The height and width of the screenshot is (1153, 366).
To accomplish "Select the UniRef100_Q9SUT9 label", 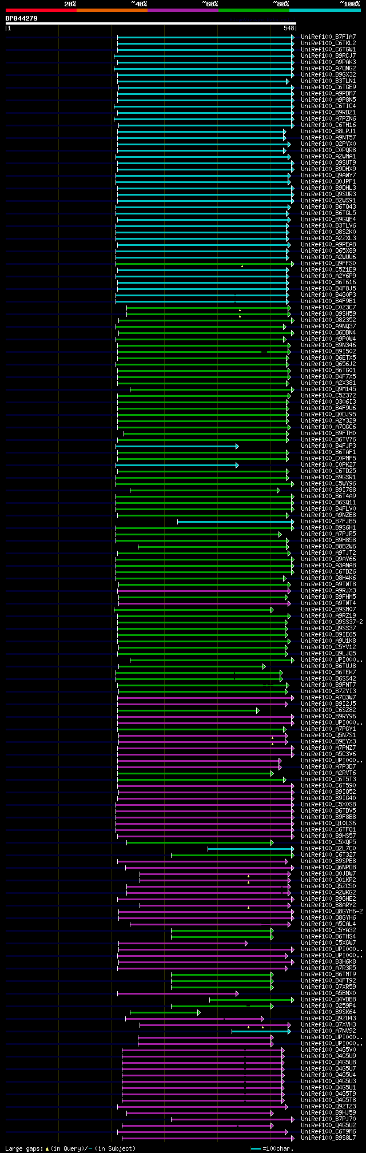I will [328, 162].
